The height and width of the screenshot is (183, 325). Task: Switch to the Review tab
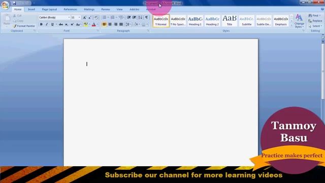(106, 9)
